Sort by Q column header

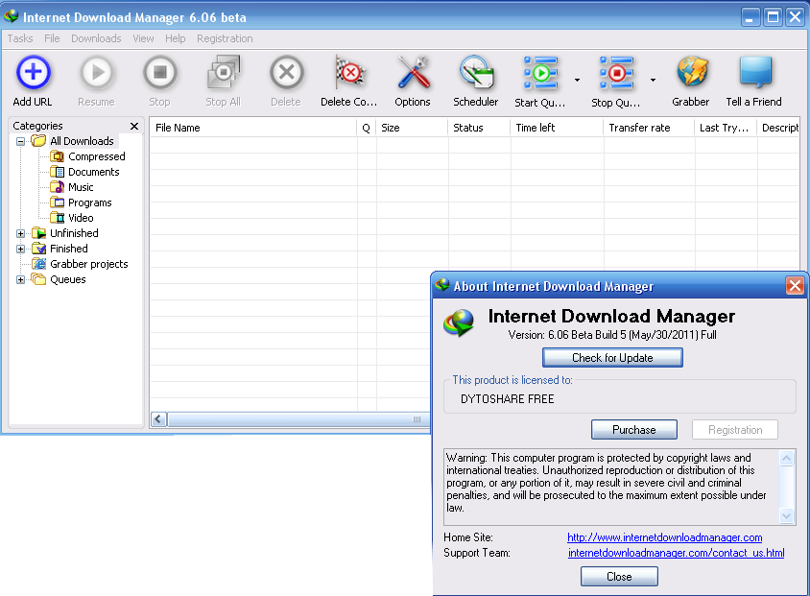coord(367,128)
